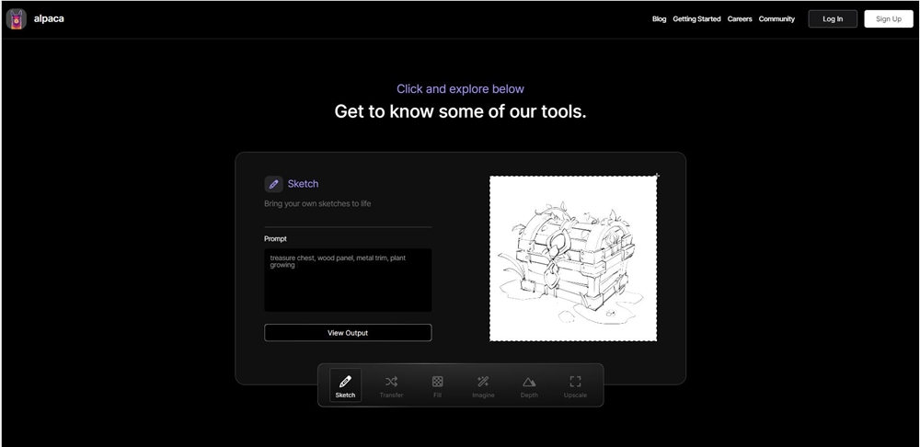Image resolution: width=920 pixels, height=447 pixels.
Task: Click the "Click and explore below" text
Action: (460, 89)
